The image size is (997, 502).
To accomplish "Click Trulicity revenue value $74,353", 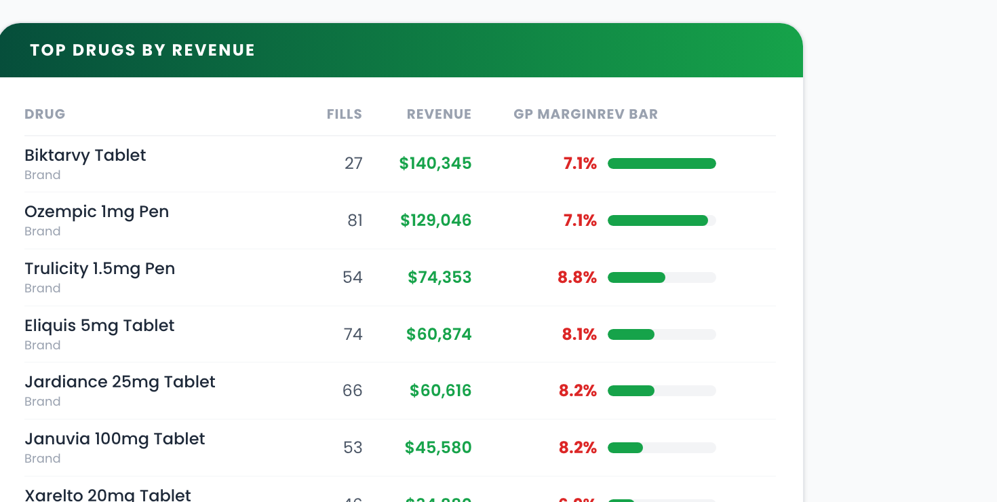I will pos(439,277).
